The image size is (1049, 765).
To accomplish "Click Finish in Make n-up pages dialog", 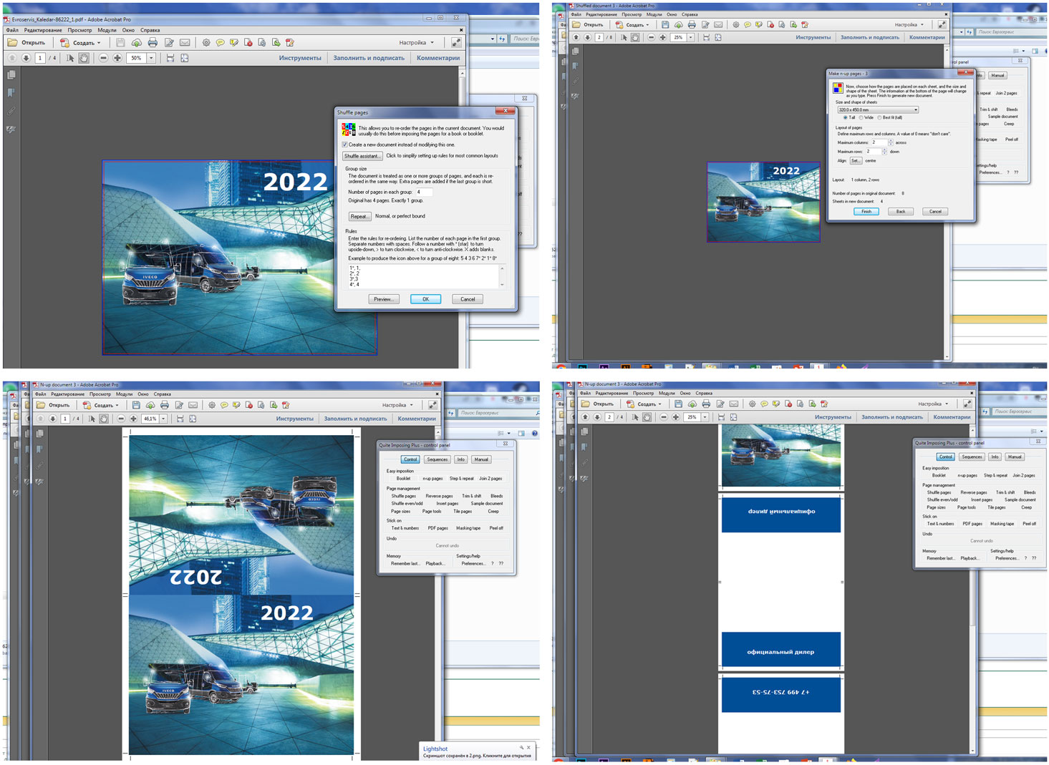I will (x=866, y=212).
